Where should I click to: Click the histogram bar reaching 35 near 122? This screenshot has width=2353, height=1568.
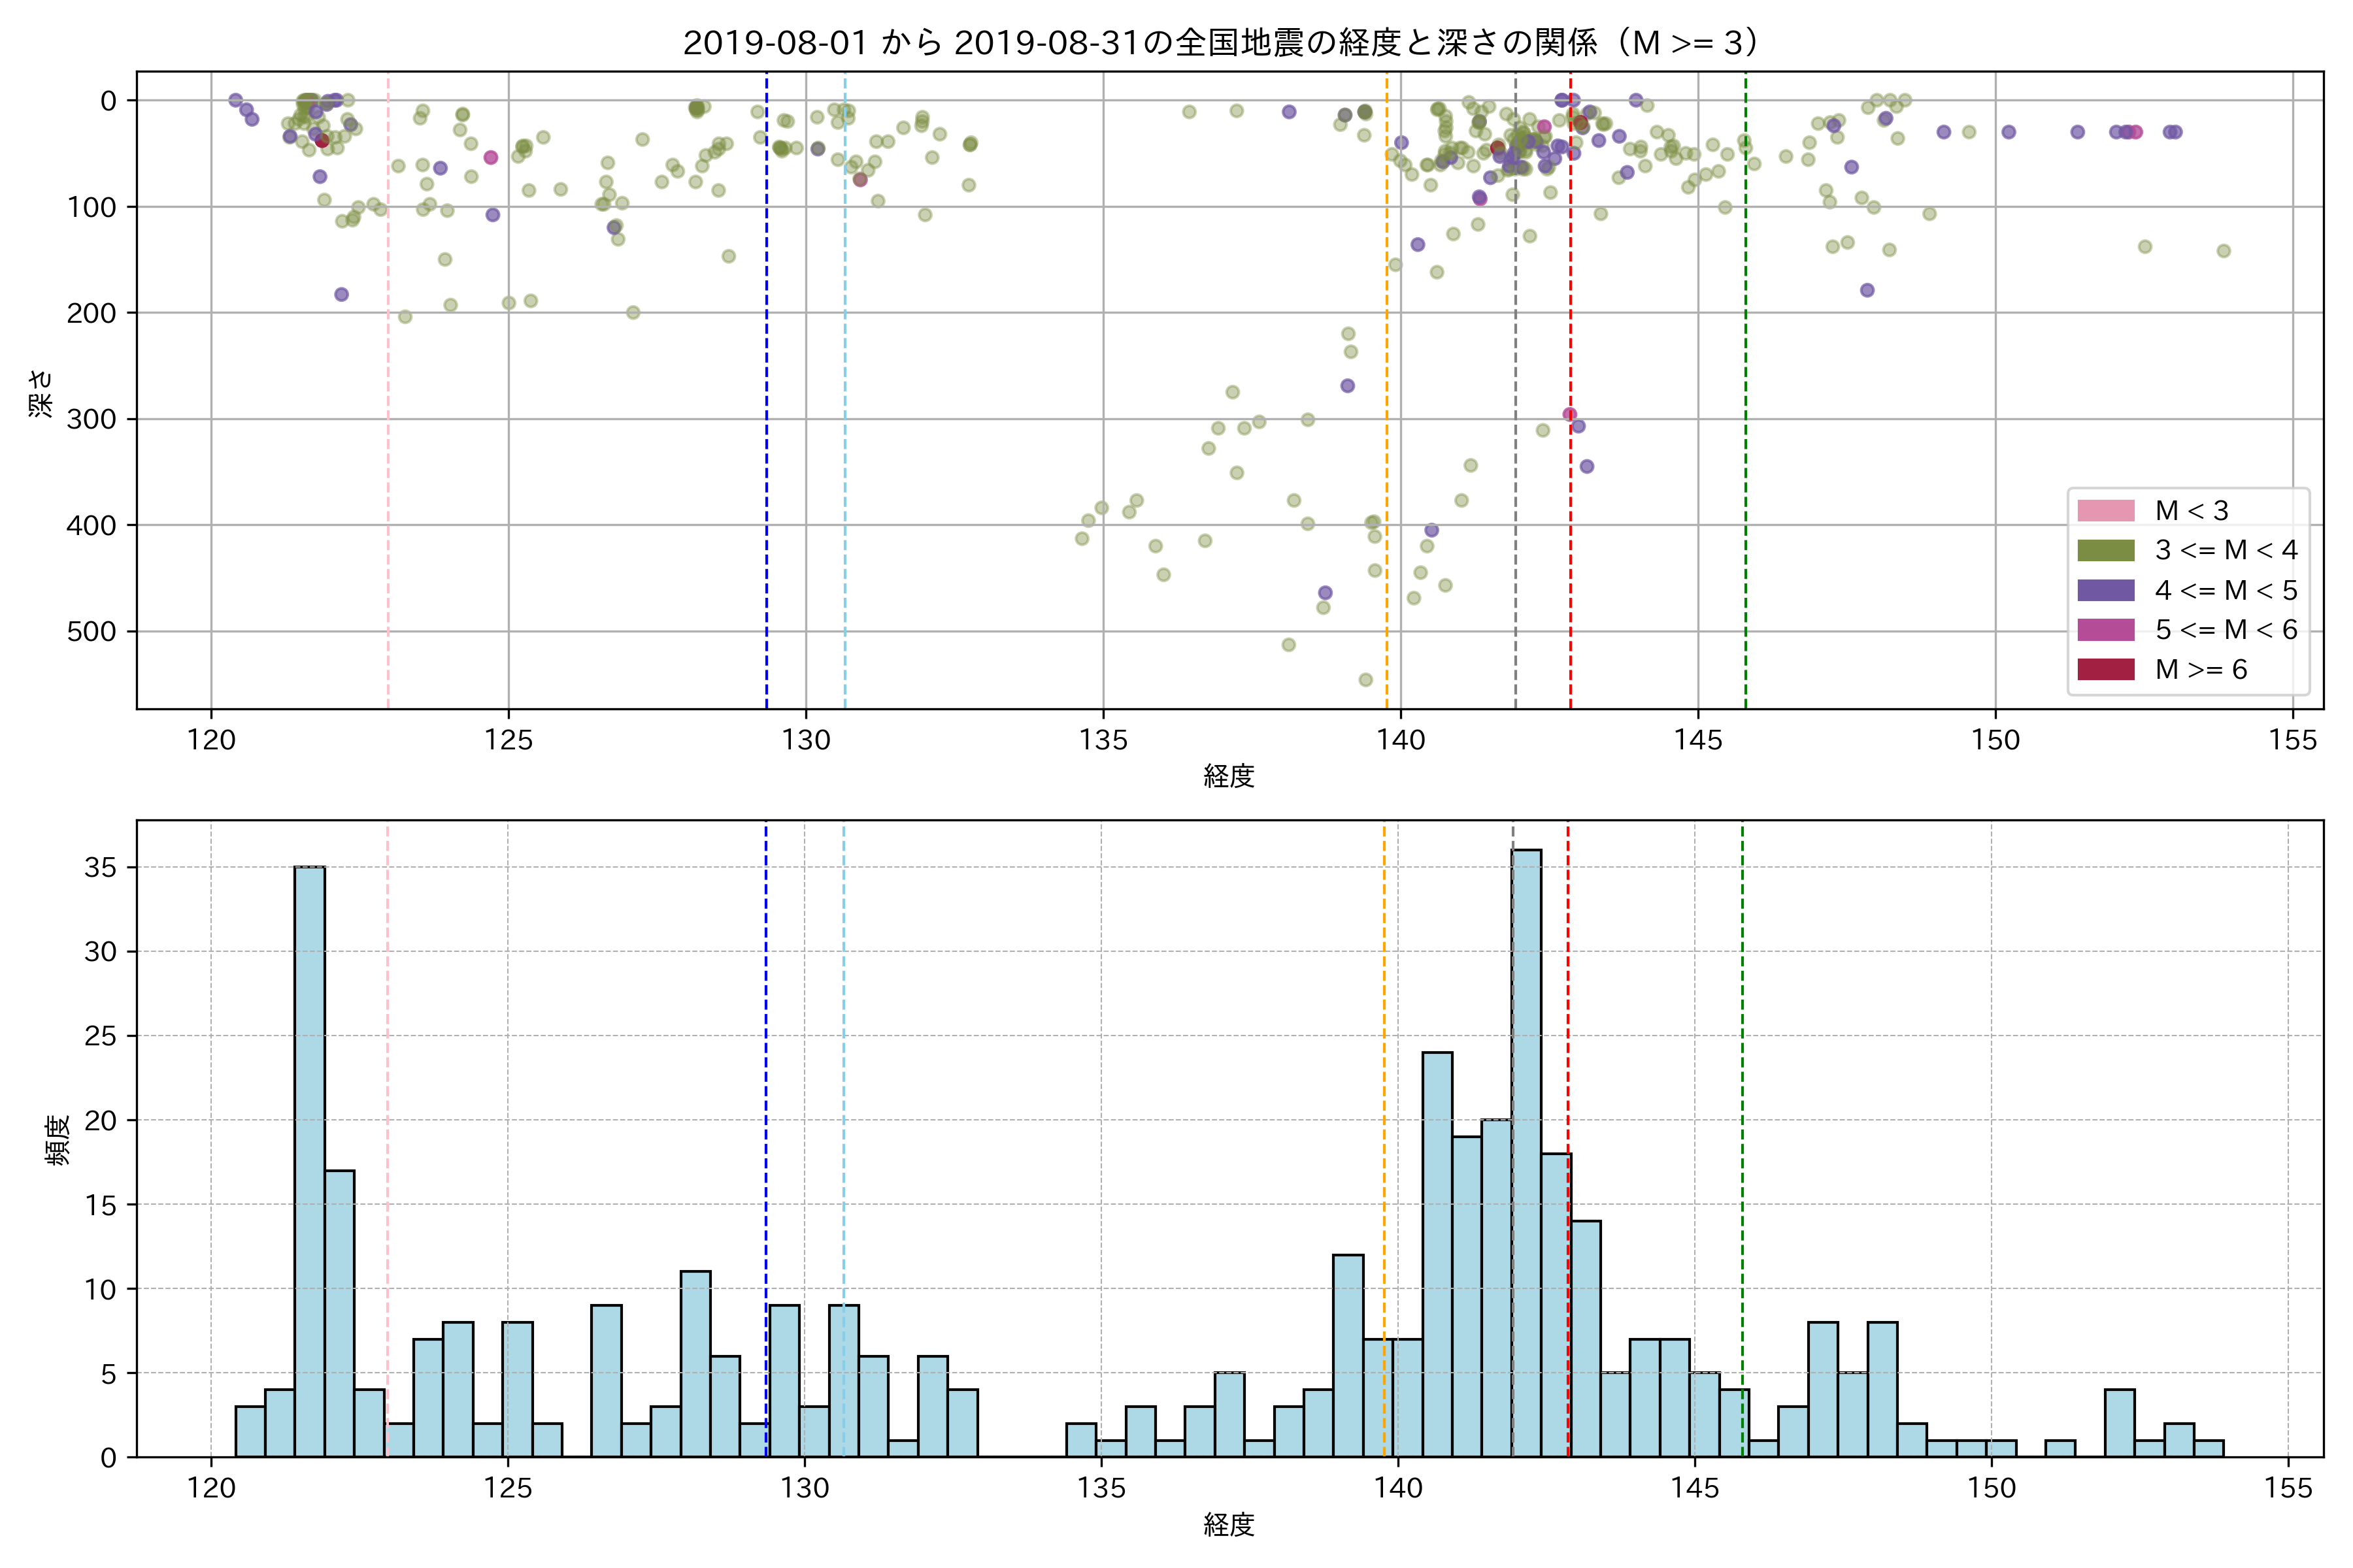(309, 1160)
